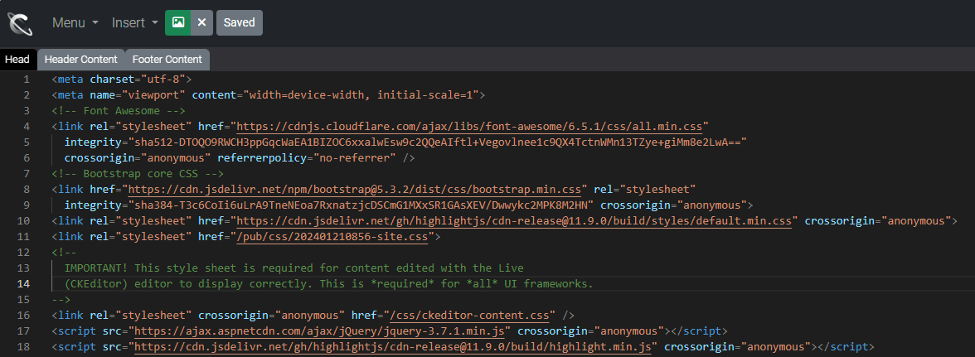Click the sha384 integrity hash value
The width and height of the screenshot is (975, 357).
tap(361, 205)
